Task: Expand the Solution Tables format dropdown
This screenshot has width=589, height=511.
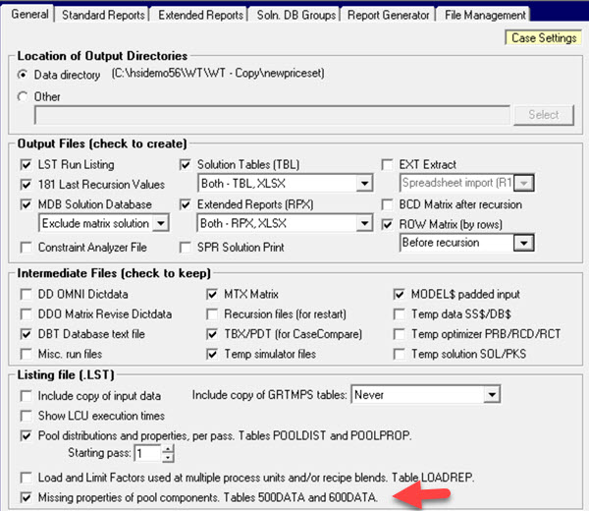Action: 364,184
